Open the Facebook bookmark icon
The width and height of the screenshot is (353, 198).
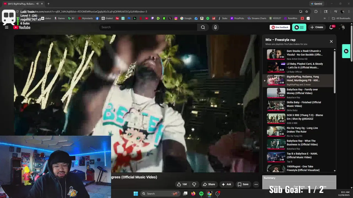click(97, 18)
